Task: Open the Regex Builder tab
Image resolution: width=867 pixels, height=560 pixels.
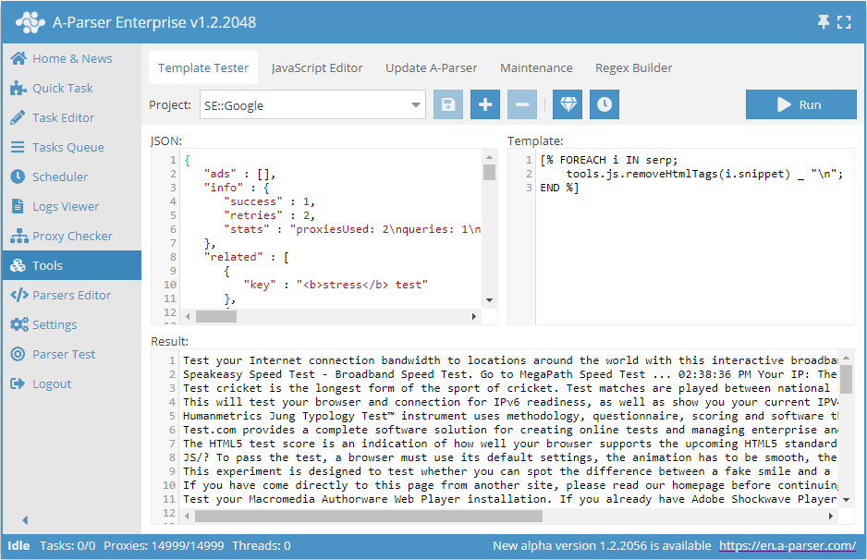Action: (633, 67)
